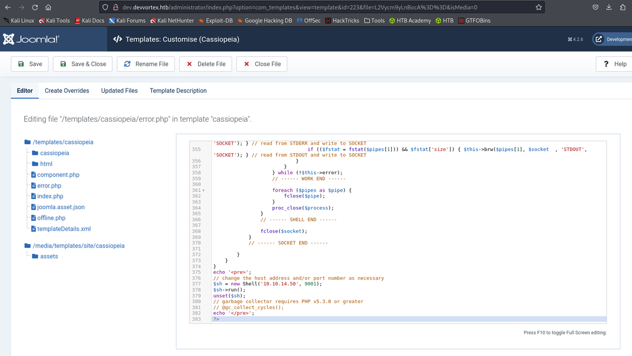Open offline.php in the editor

click(52, 218)
